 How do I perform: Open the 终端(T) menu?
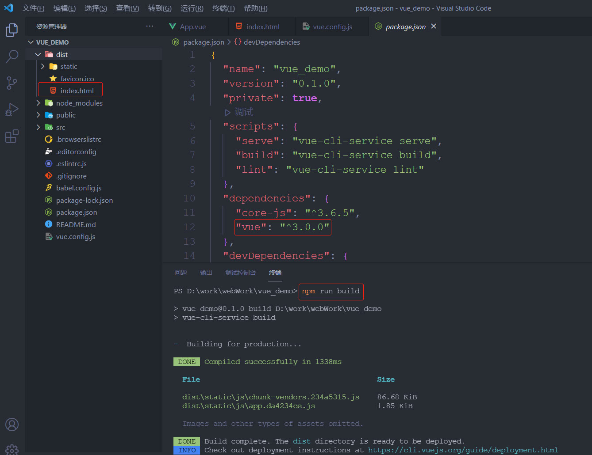(223, 8)
